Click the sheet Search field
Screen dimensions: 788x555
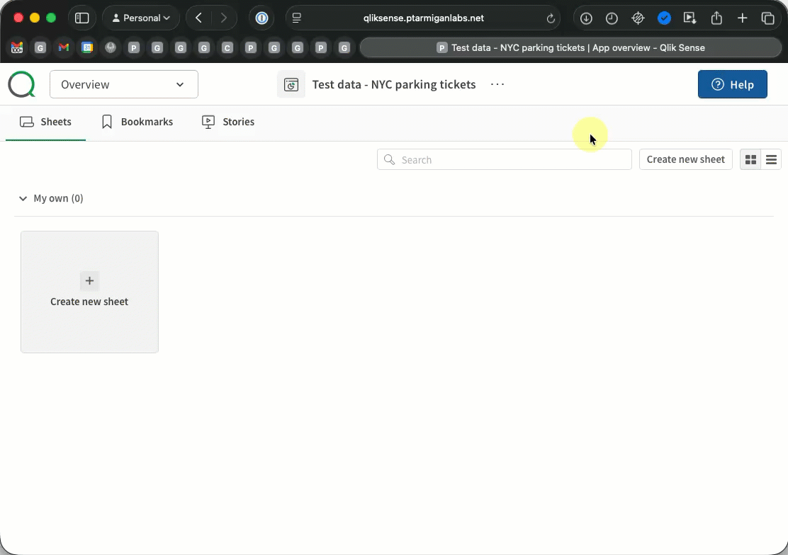point(505,160)
